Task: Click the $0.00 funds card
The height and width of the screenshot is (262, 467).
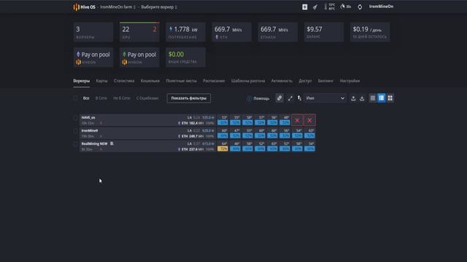Action: pyautogui.click(x=185, y=57)
